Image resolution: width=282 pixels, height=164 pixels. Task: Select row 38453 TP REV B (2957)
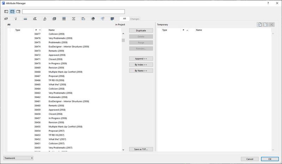[x=65, y=135]
